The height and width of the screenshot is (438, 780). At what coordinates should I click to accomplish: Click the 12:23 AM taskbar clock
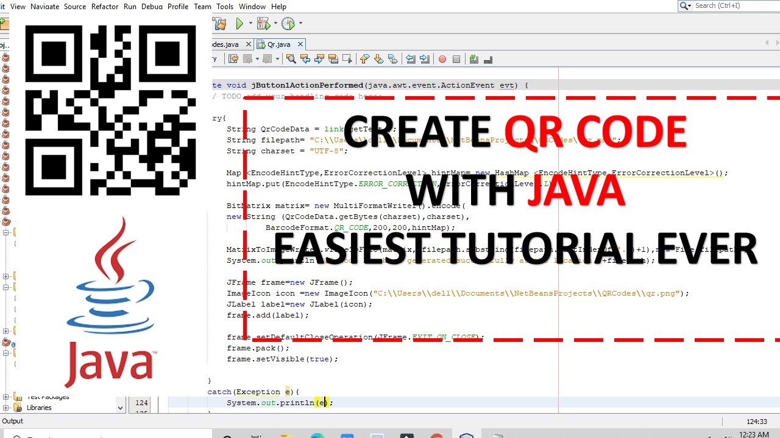click(753, 434)
